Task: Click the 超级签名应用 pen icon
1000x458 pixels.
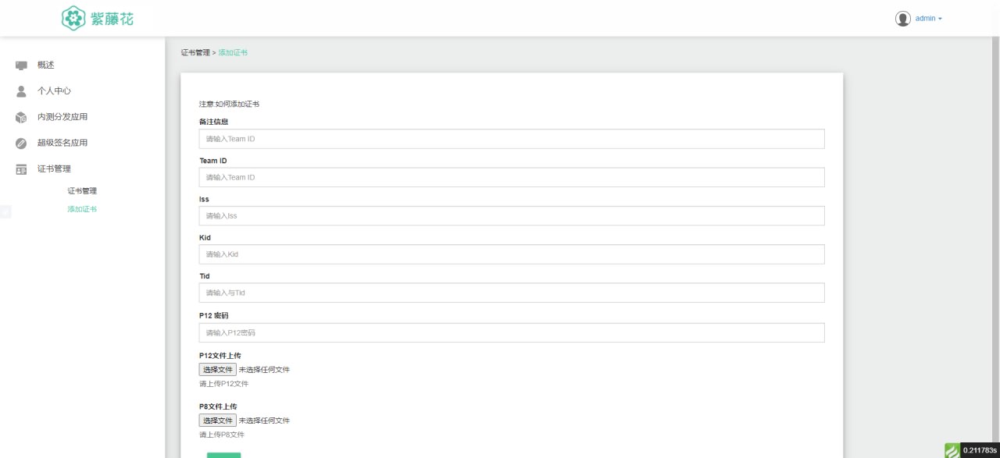Action: 21,144
